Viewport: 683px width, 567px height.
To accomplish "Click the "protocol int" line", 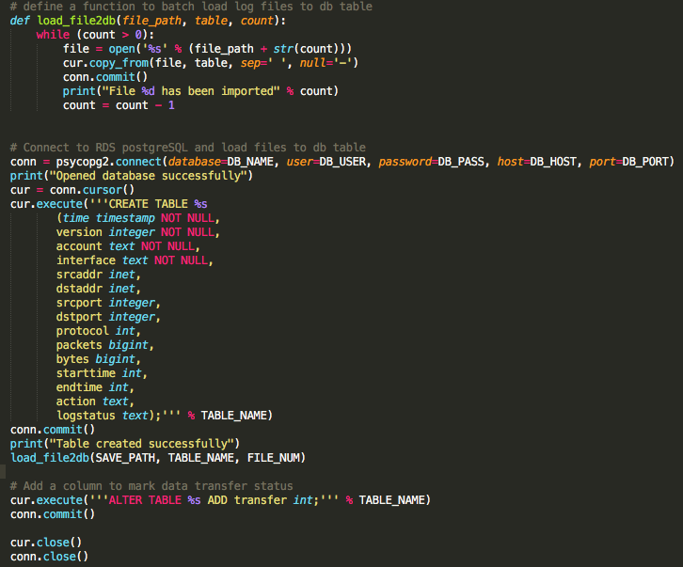I will coord(99,331).
